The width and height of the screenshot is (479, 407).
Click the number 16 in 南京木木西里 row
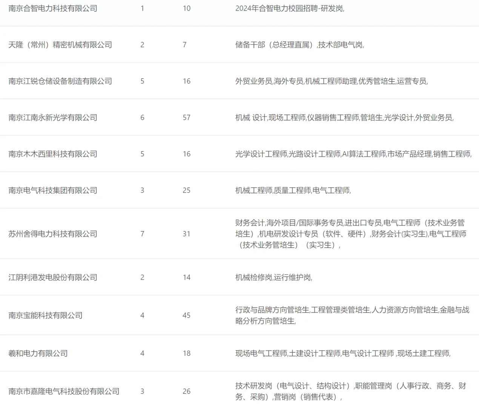coord(187,154)
